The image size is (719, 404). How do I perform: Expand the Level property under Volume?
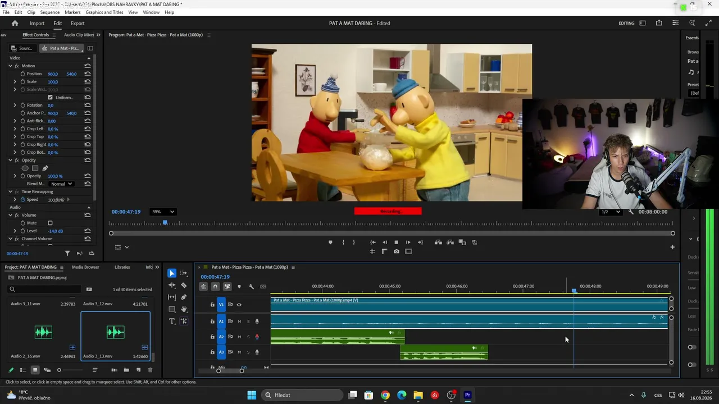[15, 231]
